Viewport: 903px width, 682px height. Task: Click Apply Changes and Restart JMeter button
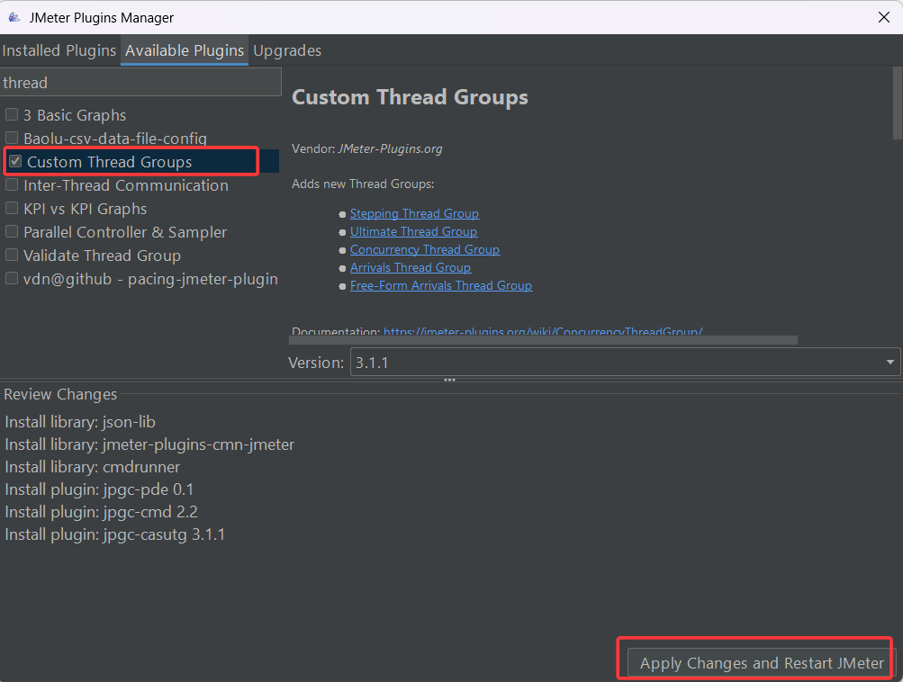tap(762, 664)
